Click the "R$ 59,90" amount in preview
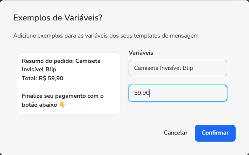Image resolution: width=249 pixels, height=155 pixels. (51, 78)
